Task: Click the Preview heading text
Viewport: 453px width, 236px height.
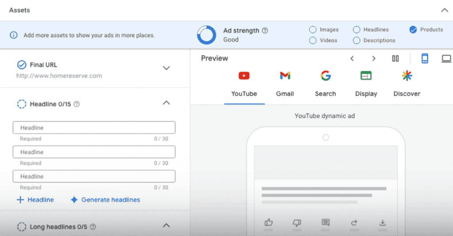Action: tap(215, 58)
